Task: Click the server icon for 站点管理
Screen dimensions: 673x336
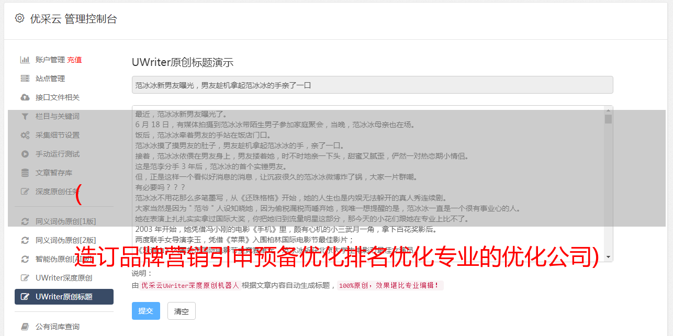Action: [x=25, y=79]
